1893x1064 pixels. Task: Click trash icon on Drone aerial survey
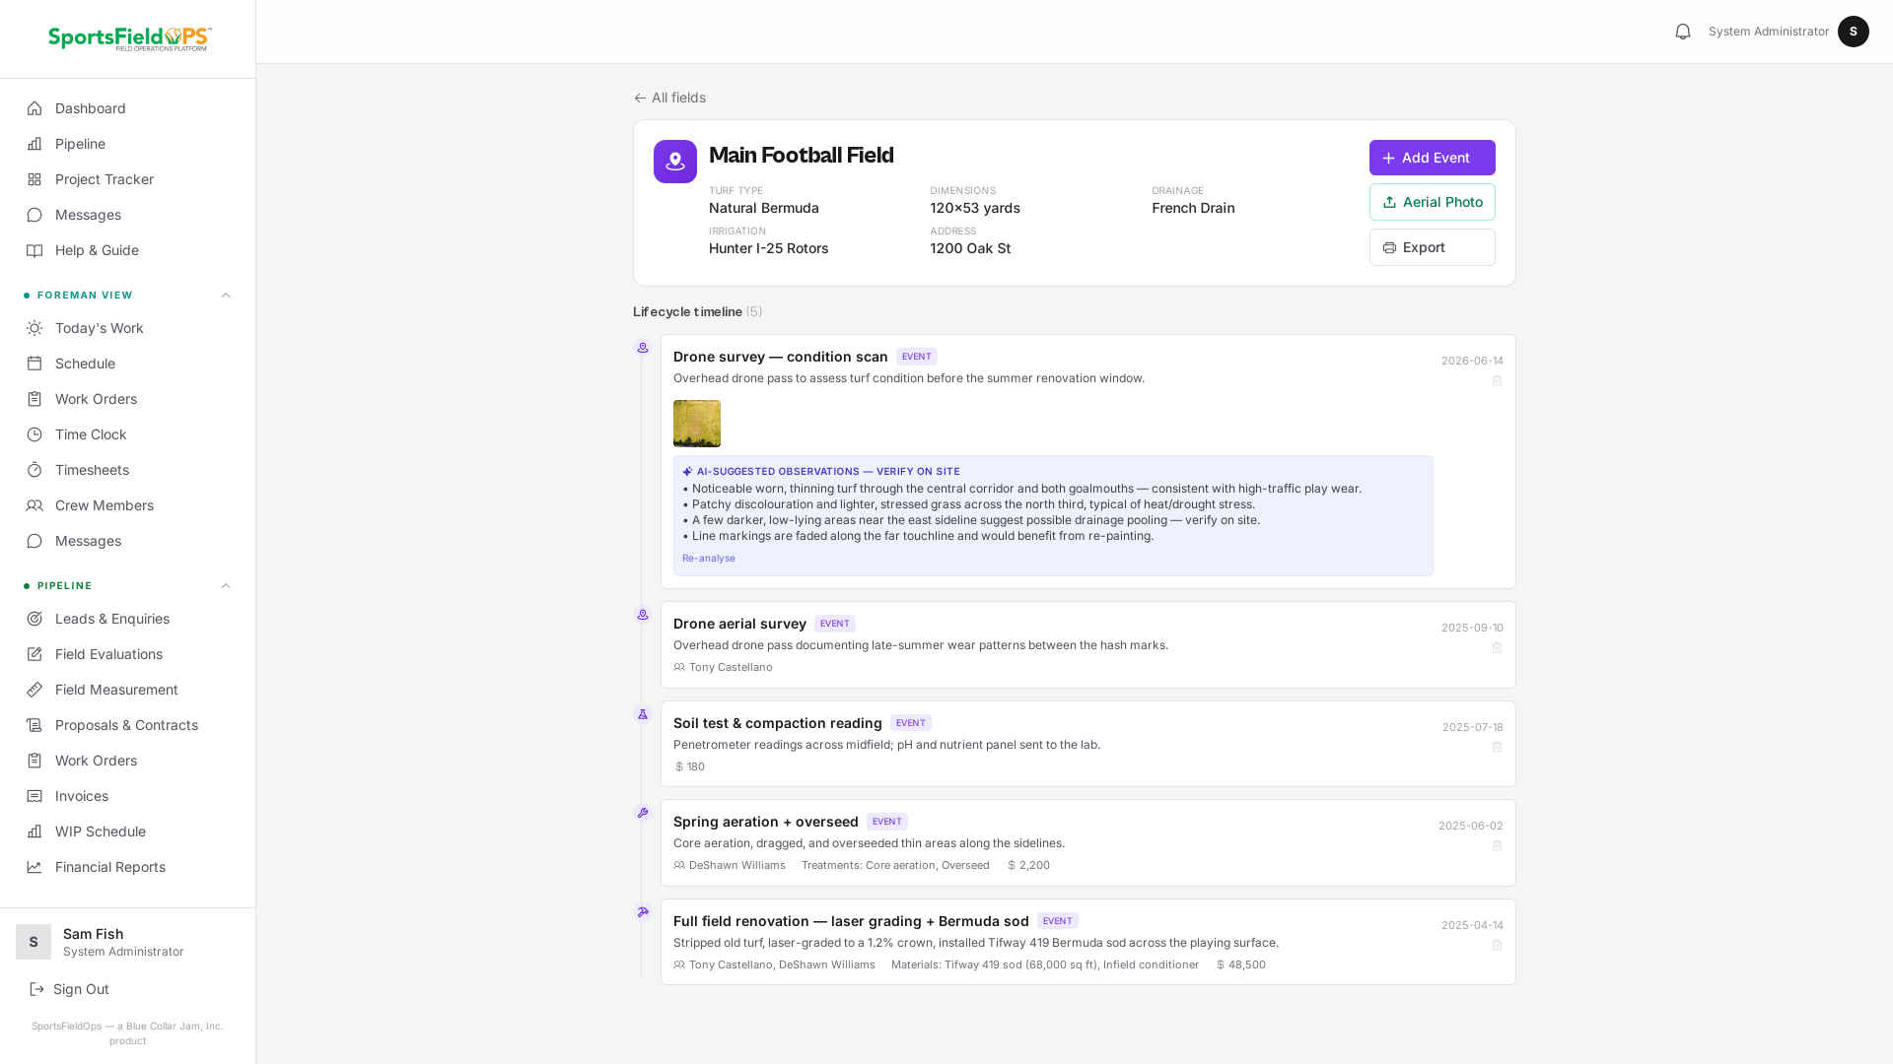(1497, 647)
